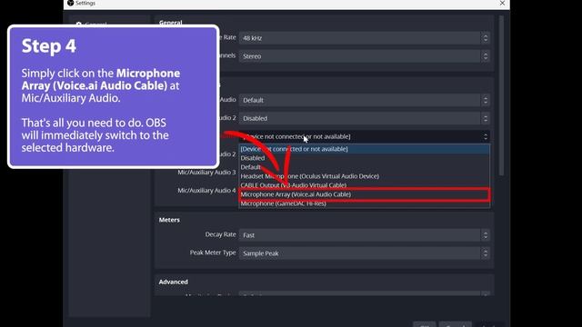This screenshot has height=327, width=582.
Task: Click the settings panel vertical scrollbar
Action: pos(501,95)
